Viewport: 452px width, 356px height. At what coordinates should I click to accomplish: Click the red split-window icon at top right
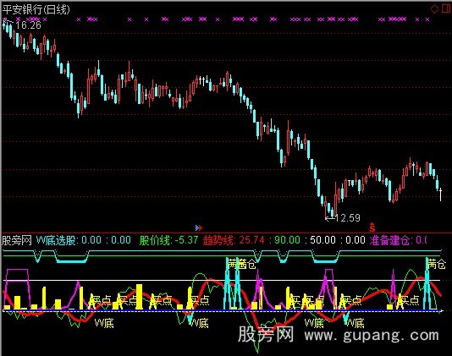pyautogui.click(x=446, y=8)
